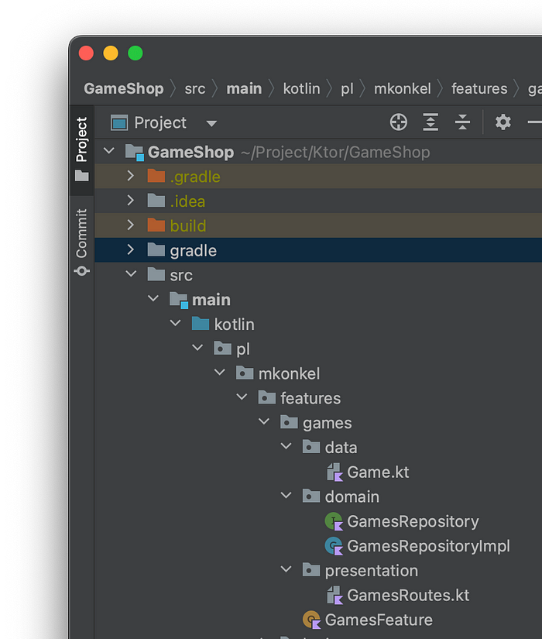The width and height of the screenshot is (542, 639).
Task: Select GamesRepository in the tree
Action: pyautogui.click(x=413, y=521)
